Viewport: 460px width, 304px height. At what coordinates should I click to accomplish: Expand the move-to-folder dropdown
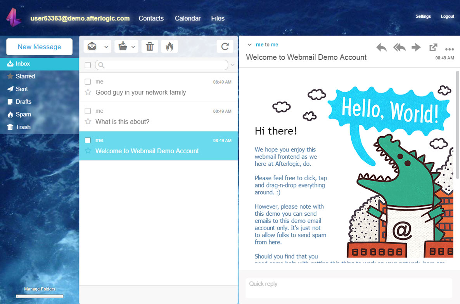point(133,47)
